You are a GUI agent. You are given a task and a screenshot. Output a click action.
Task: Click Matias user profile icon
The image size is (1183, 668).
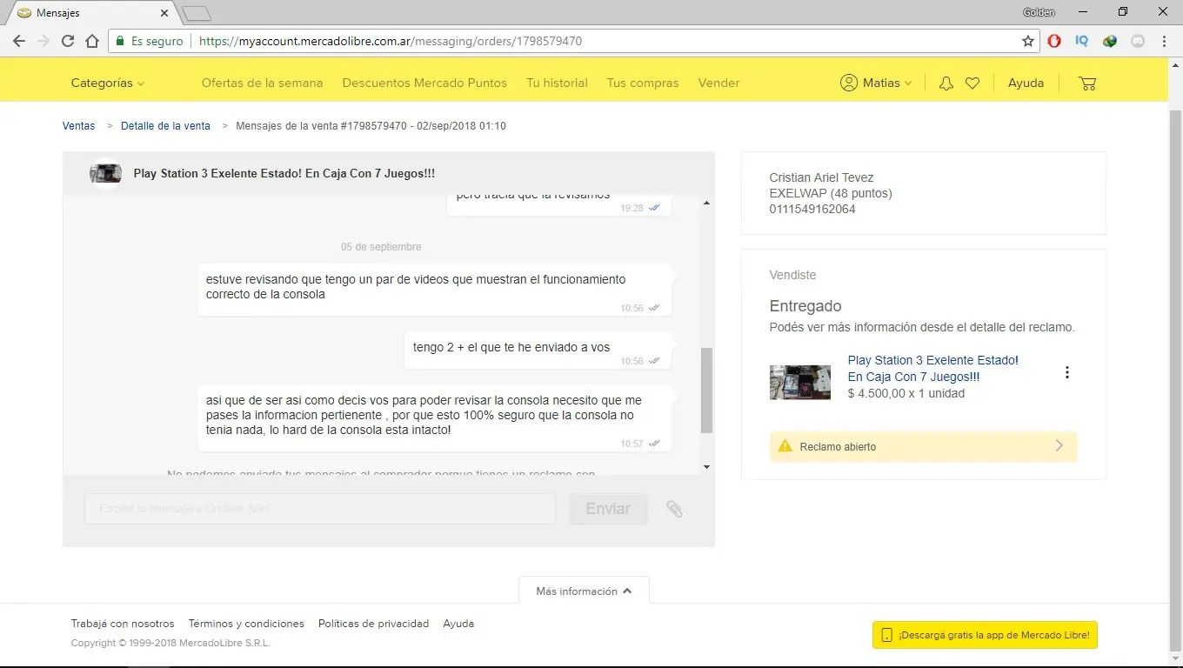(x=848, y=83)
